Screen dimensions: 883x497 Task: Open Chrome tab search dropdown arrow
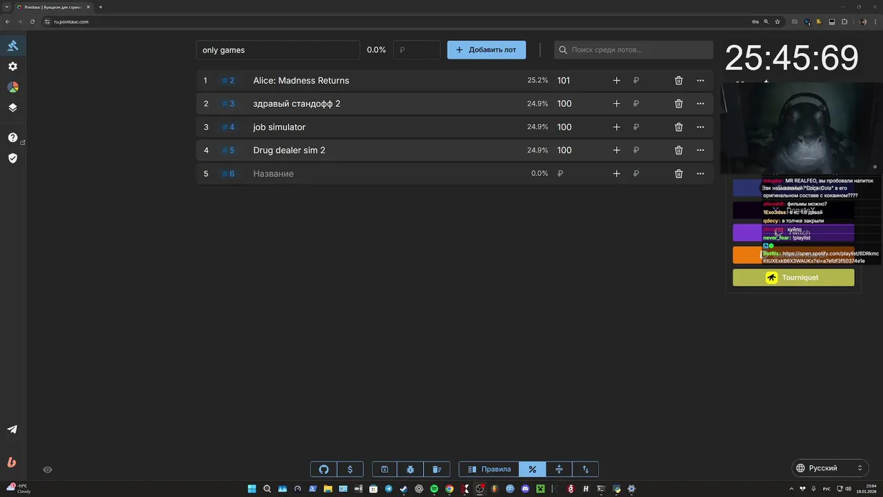click(6, 7)
